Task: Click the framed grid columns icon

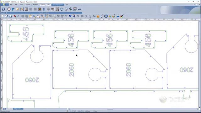Action: point(26,9)
